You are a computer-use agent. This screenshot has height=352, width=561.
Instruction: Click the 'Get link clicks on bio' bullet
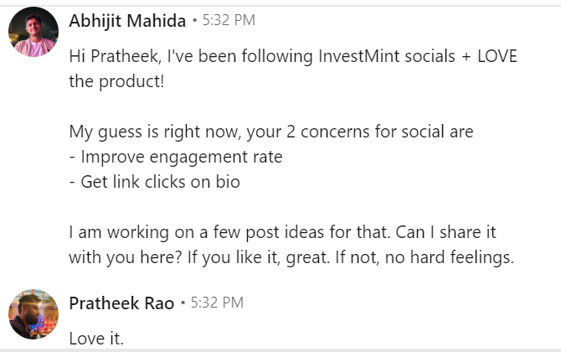155,181
